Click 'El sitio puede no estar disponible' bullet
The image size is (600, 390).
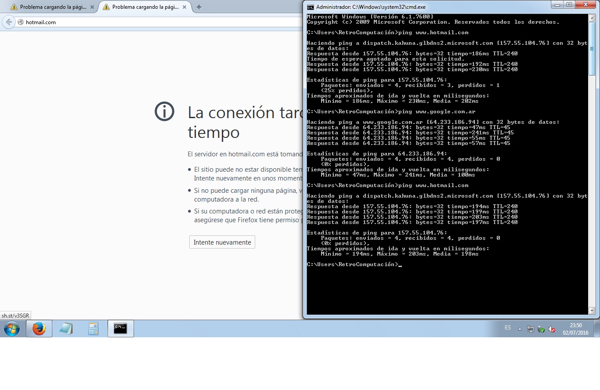coord(248,173)
